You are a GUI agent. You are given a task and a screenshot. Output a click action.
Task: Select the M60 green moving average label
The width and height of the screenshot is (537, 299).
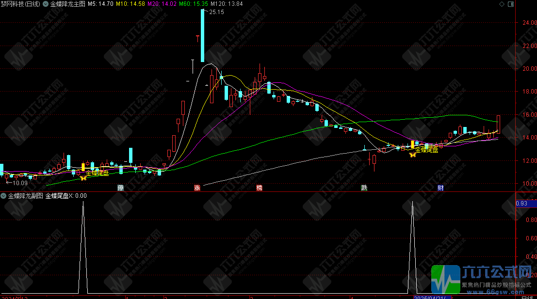point(193,4)
